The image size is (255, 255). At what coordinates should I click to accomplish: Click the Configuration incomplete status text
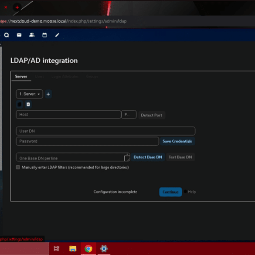click(115, 192)
